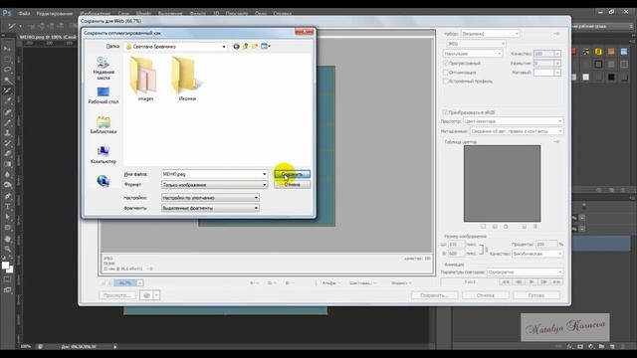Open the network location icon in sidebar

(104, 181)
